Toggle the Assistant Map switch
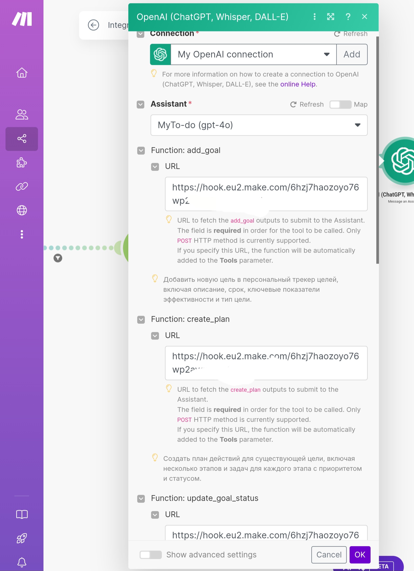This screenshot has height=571, width=414. click(340, 104)
